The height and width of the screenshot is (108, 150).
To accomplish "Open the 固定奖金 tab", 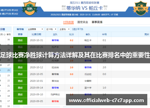I will (x=83, y=22).
